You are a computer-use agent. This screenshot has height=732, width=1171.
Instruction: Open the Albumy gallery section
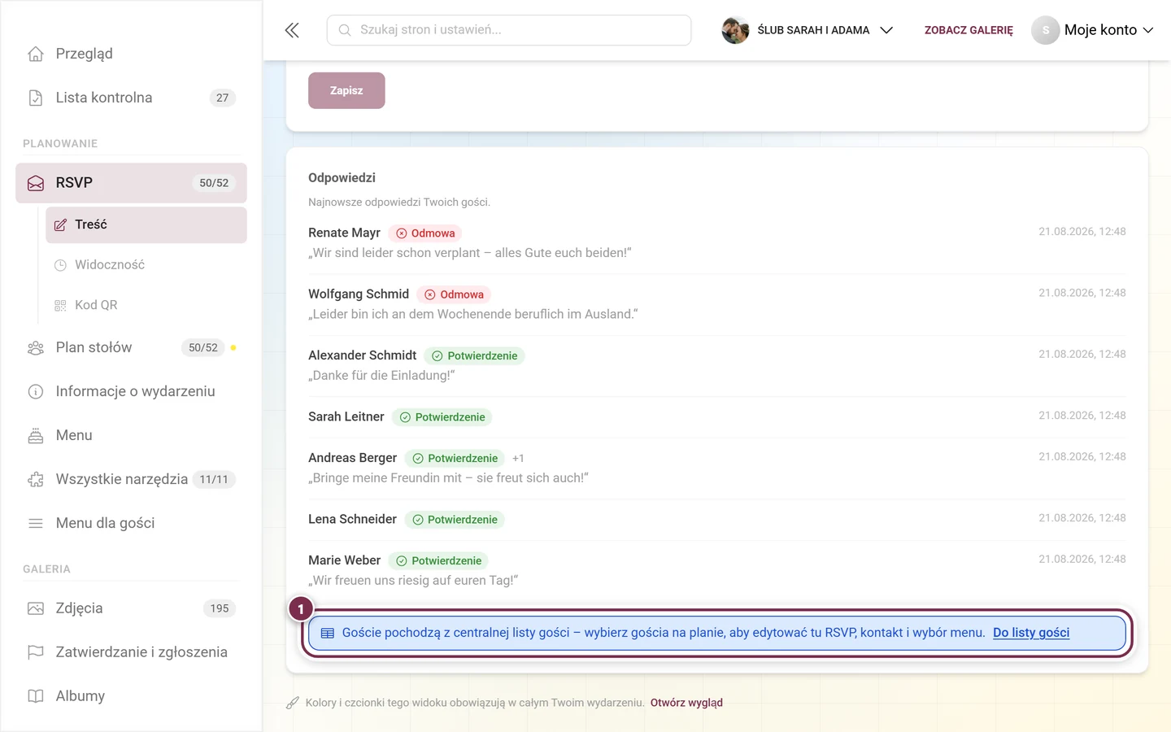131,696
